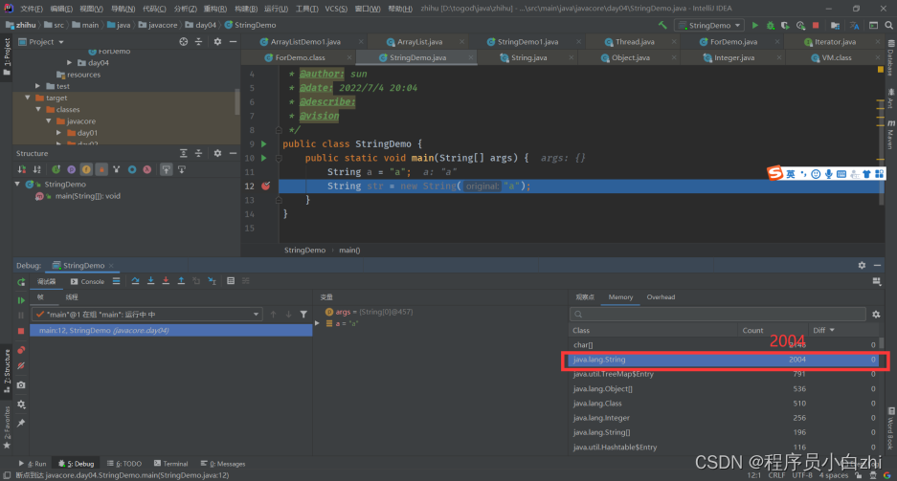Click filter frames funnel icon

pos(303,315)
